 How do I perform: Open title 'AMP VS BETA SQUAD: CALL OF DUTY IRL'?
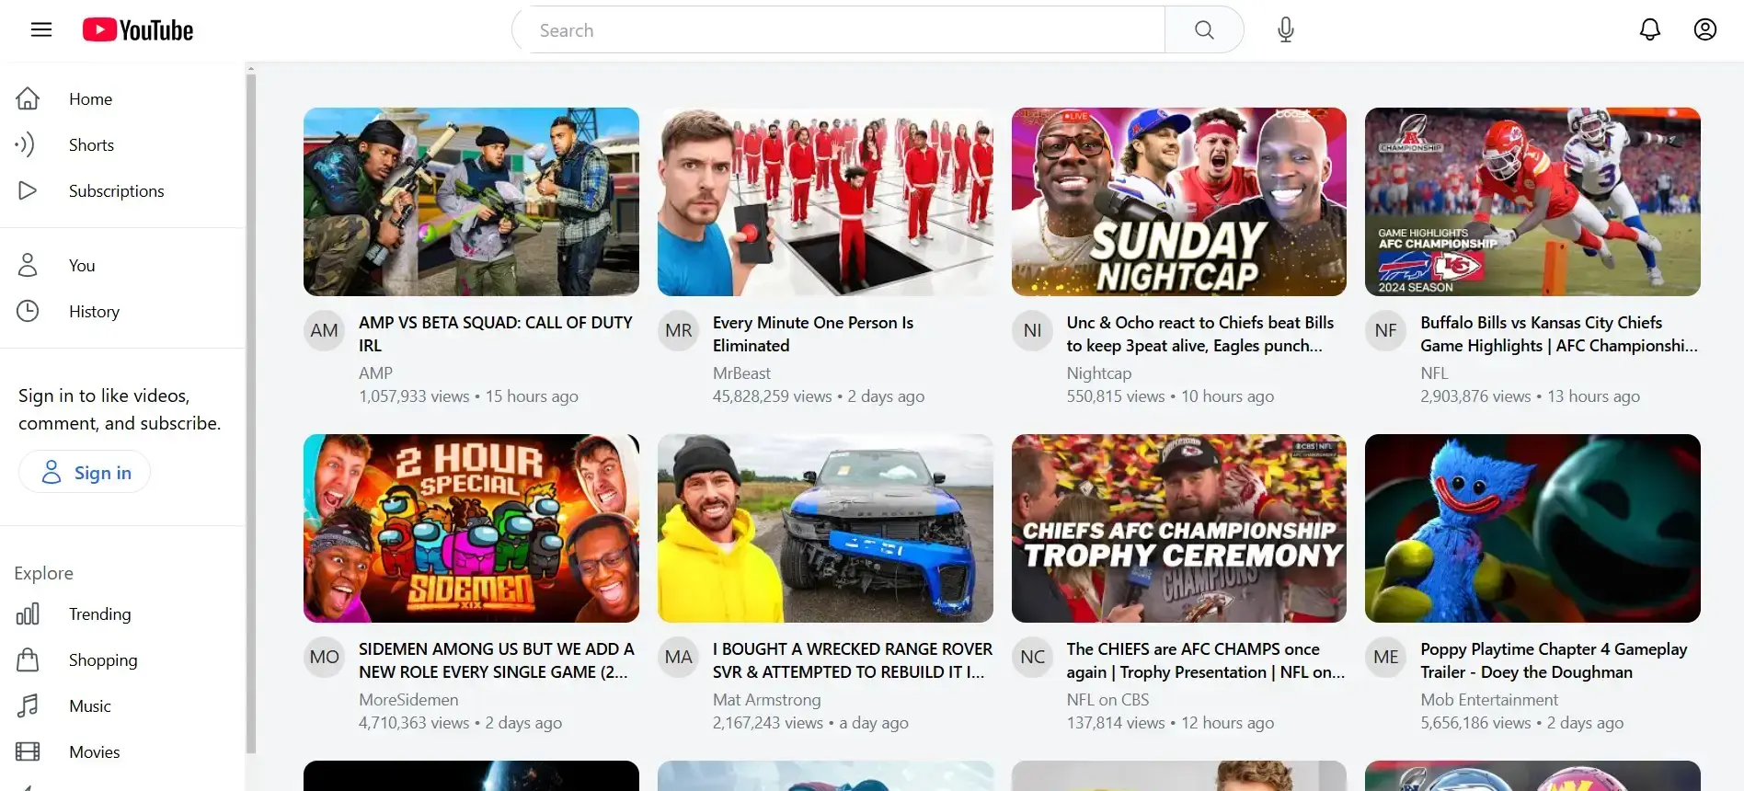496,334
